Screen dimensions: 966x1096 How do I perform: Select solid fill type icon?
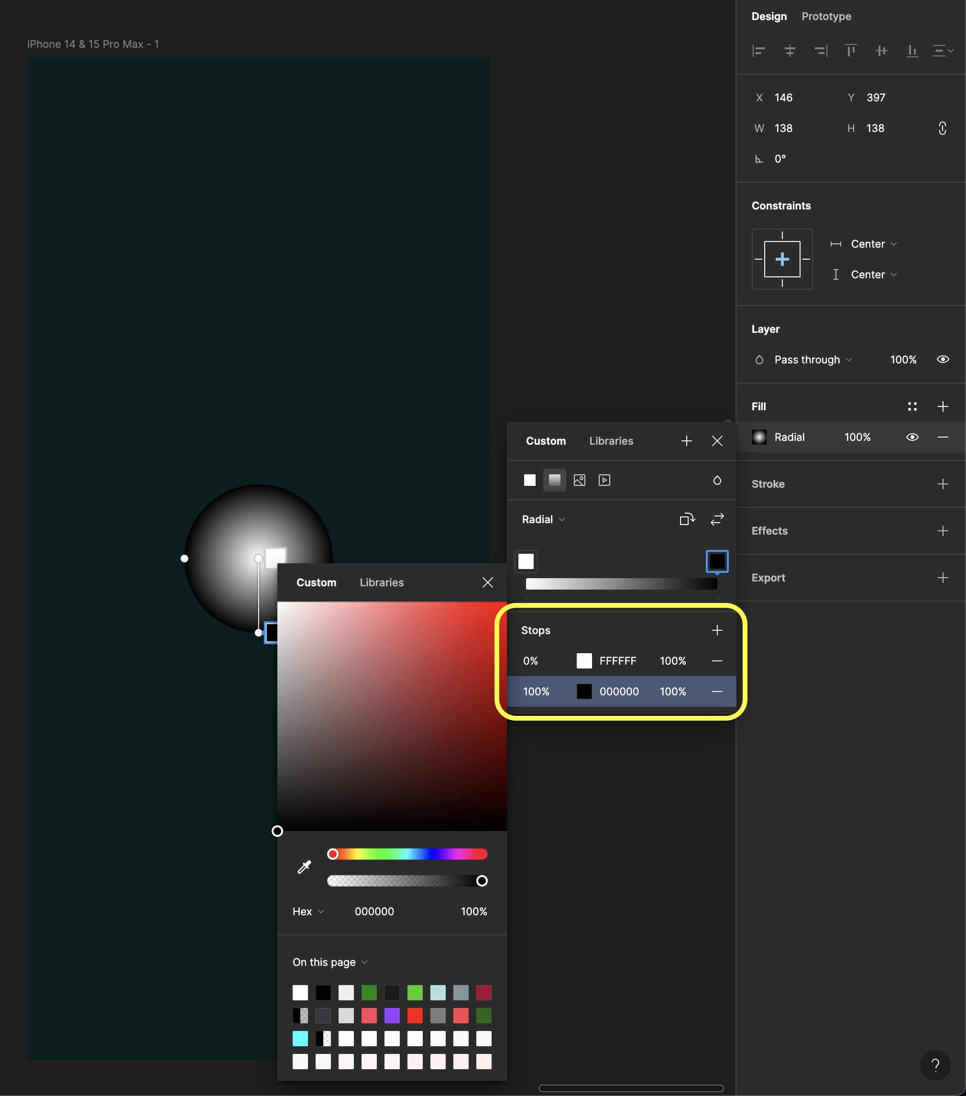tap(529, 480)
